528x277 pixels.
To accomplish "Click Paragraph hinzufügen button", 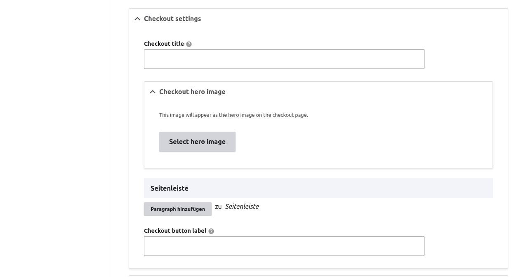I will coord(178,209).
